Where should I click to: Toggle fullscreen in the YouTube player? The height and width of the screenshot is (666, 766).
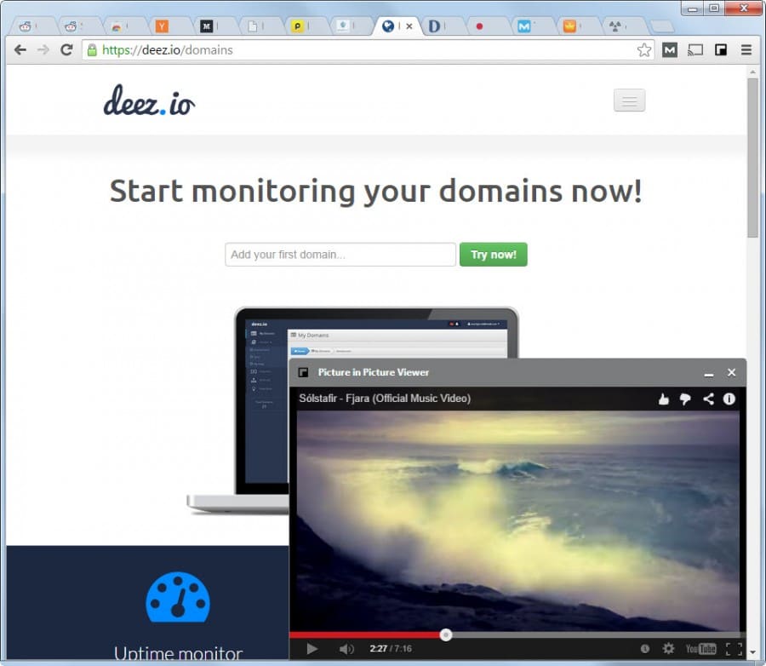735,648
